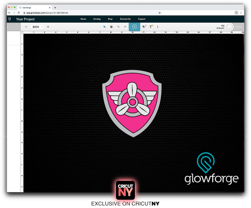Click the No Artwork status text

220,27
